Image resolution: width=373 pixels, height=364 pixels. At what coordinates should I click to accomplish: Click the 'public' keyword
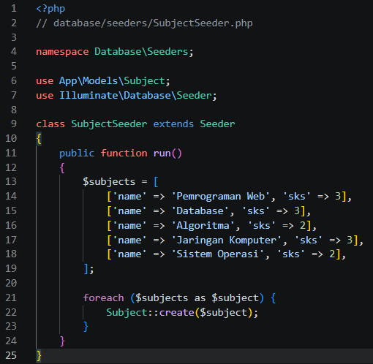[x=77, y=153]
